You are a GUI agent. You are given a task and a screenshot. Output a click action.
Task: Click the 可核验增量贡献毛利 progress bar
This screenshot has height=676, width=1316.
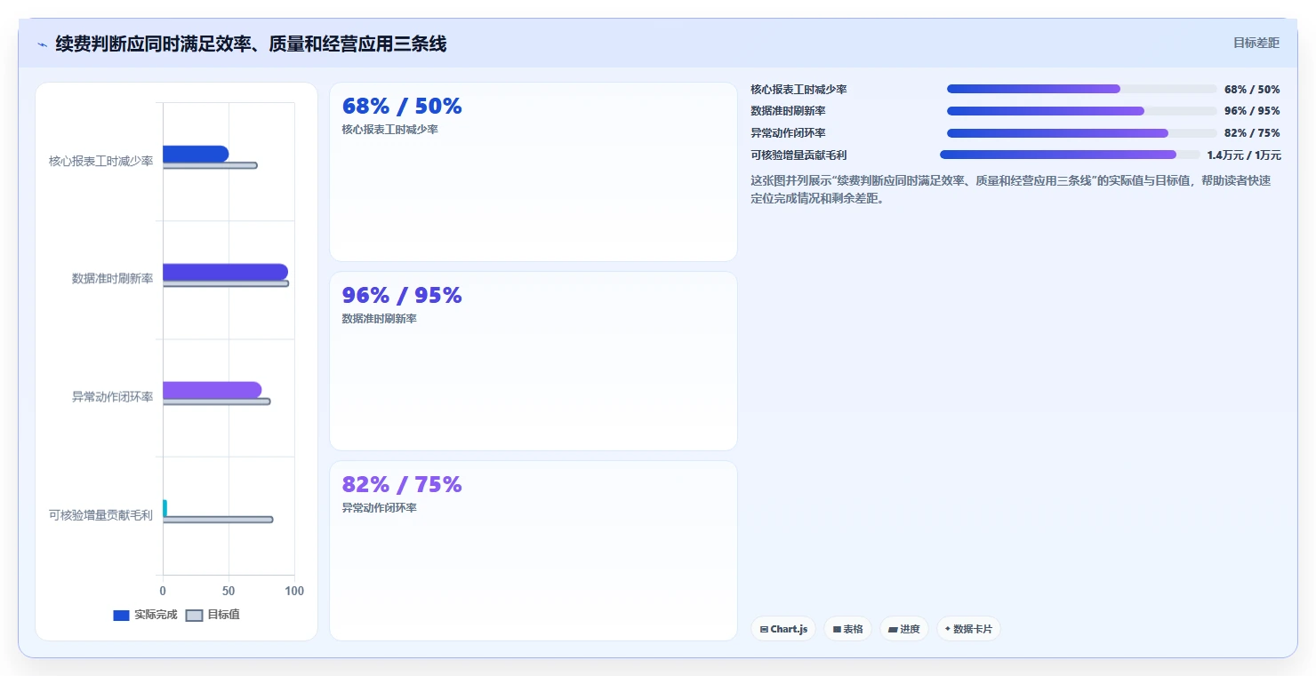1070,155
